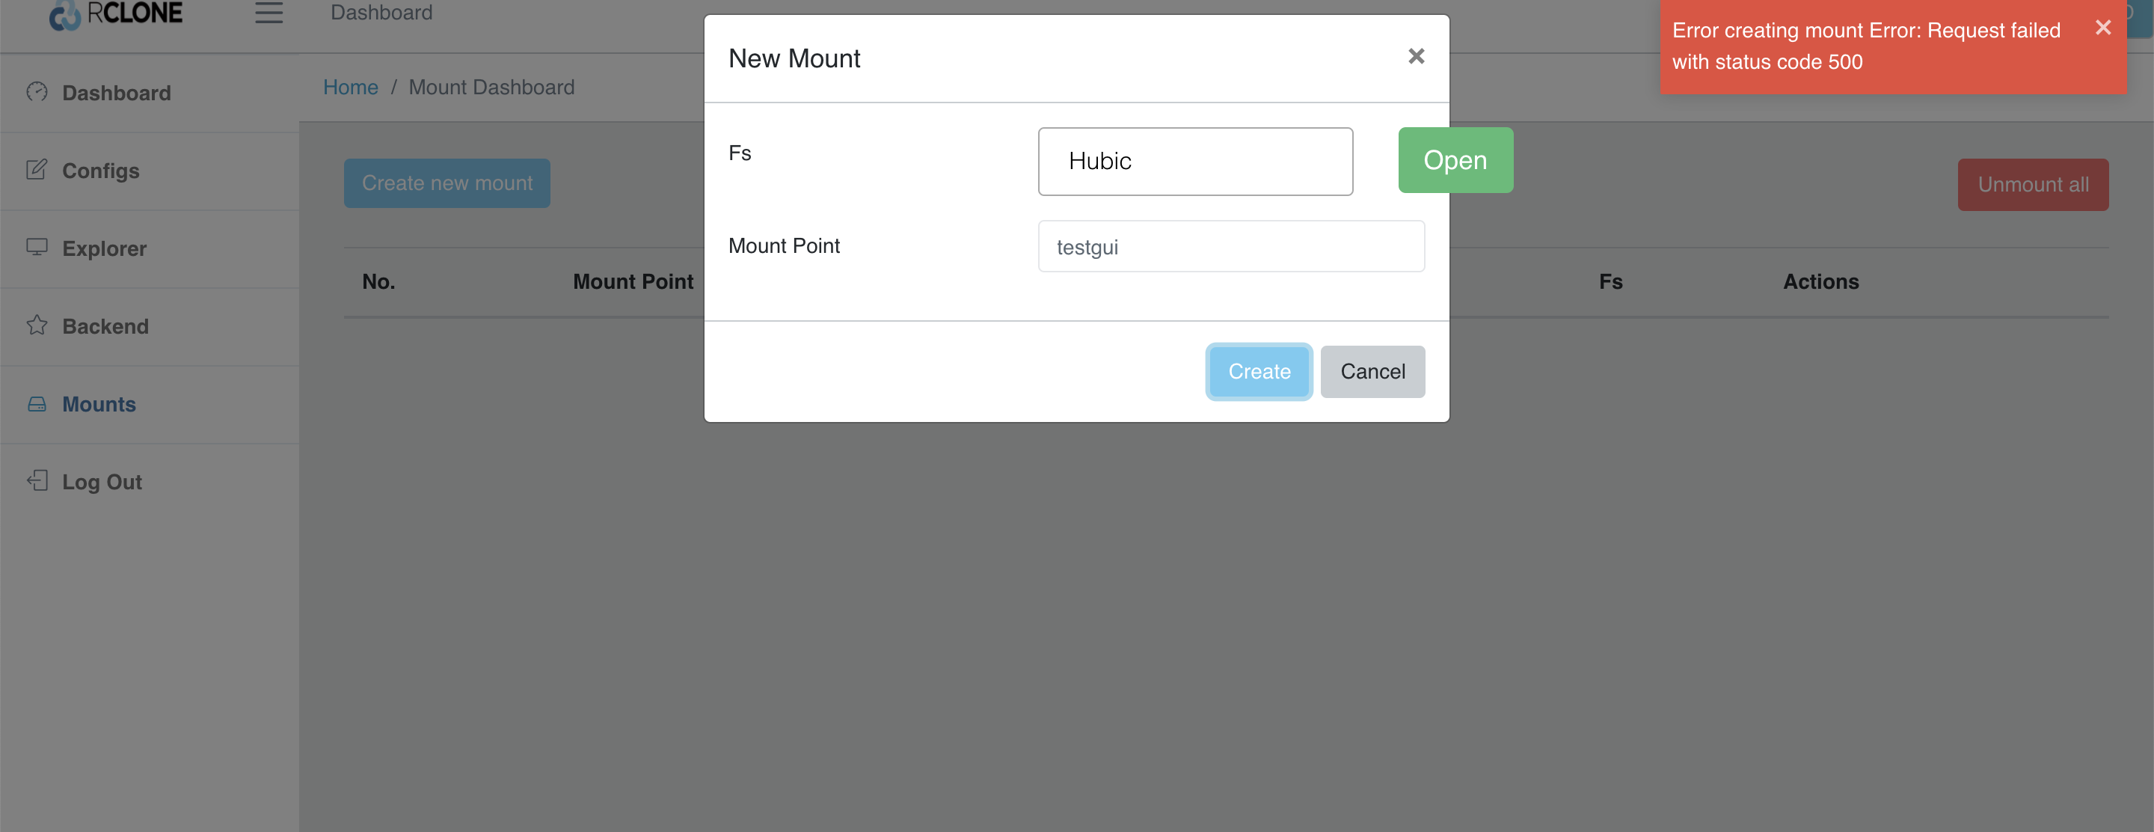The height and width of the screenshot is (832, 2154).
Task: Click the Log Out icon in sidebar
Action: pyautogui.click(x=37, y=480)
